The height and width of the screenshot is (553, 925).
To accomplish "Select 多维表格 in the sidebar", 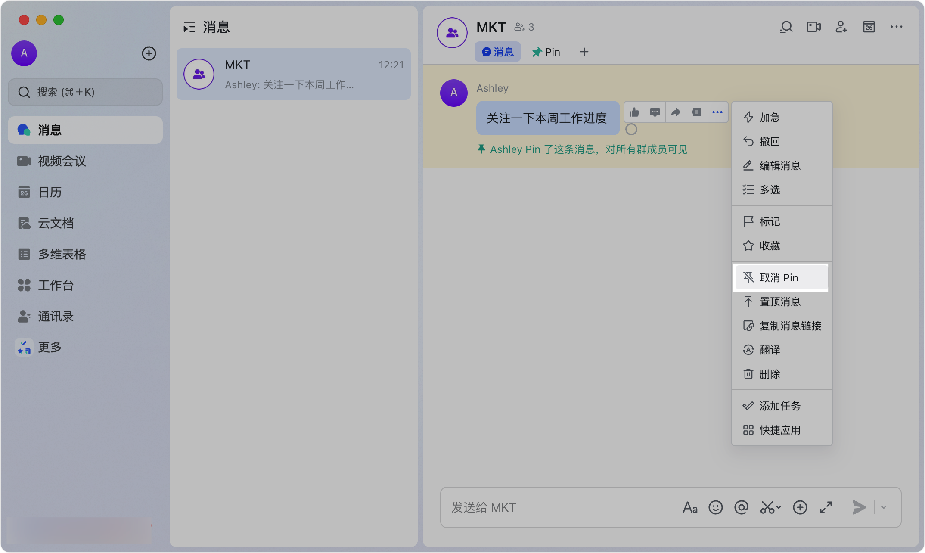I will 85,254.
